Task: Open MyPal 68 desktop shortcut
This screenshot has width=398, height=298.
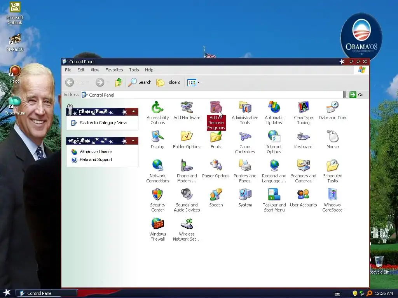Action: tap(15, 43)
